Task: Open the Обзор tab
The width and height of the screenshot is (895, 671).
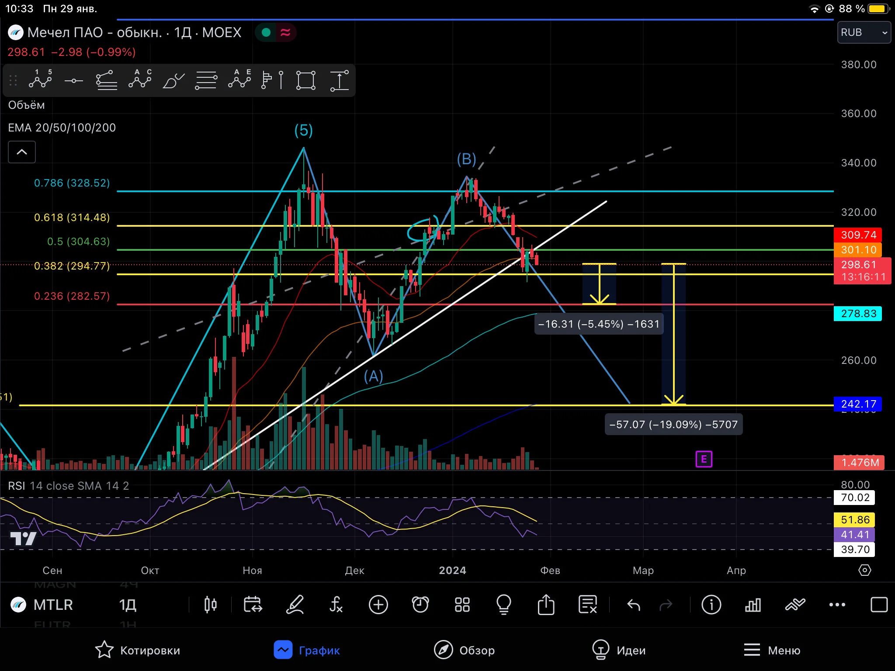Action: (464, 650)
